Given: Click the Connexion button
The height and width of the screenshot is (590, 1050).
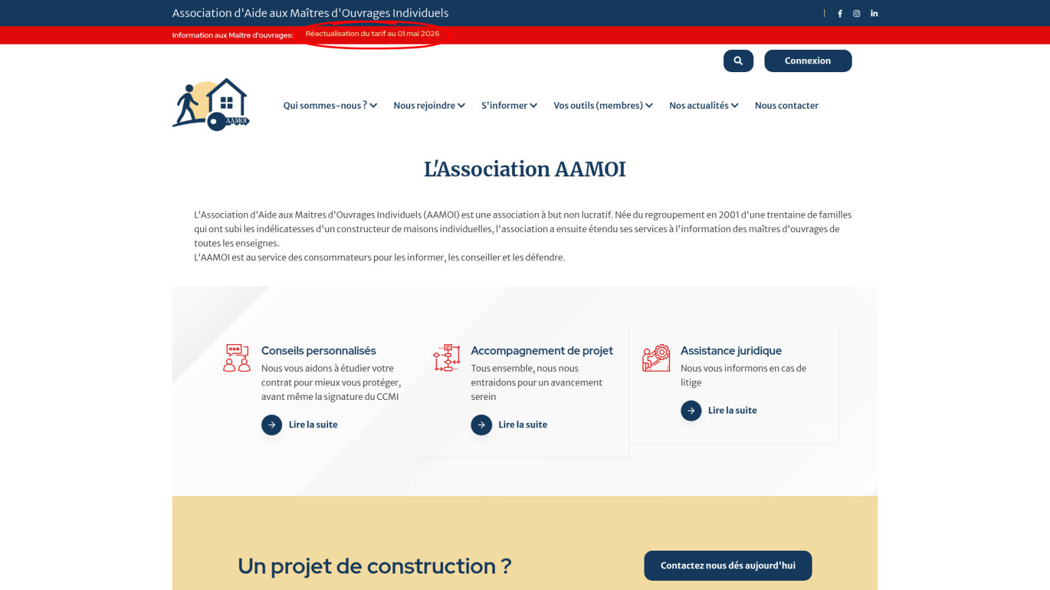Looking at the screenshot, I should (808, 61).
